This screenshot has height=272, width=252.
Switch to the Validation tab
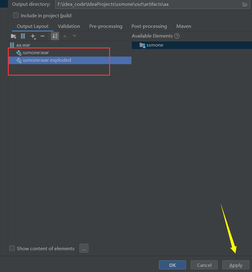tap(69, 26)
